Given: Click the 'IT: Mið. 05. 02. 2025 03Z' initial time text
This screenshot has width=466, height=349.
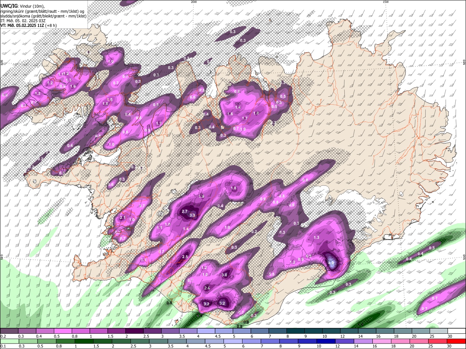Looking at the screenshot, I should pyautogui.click(x=24, y=21).
